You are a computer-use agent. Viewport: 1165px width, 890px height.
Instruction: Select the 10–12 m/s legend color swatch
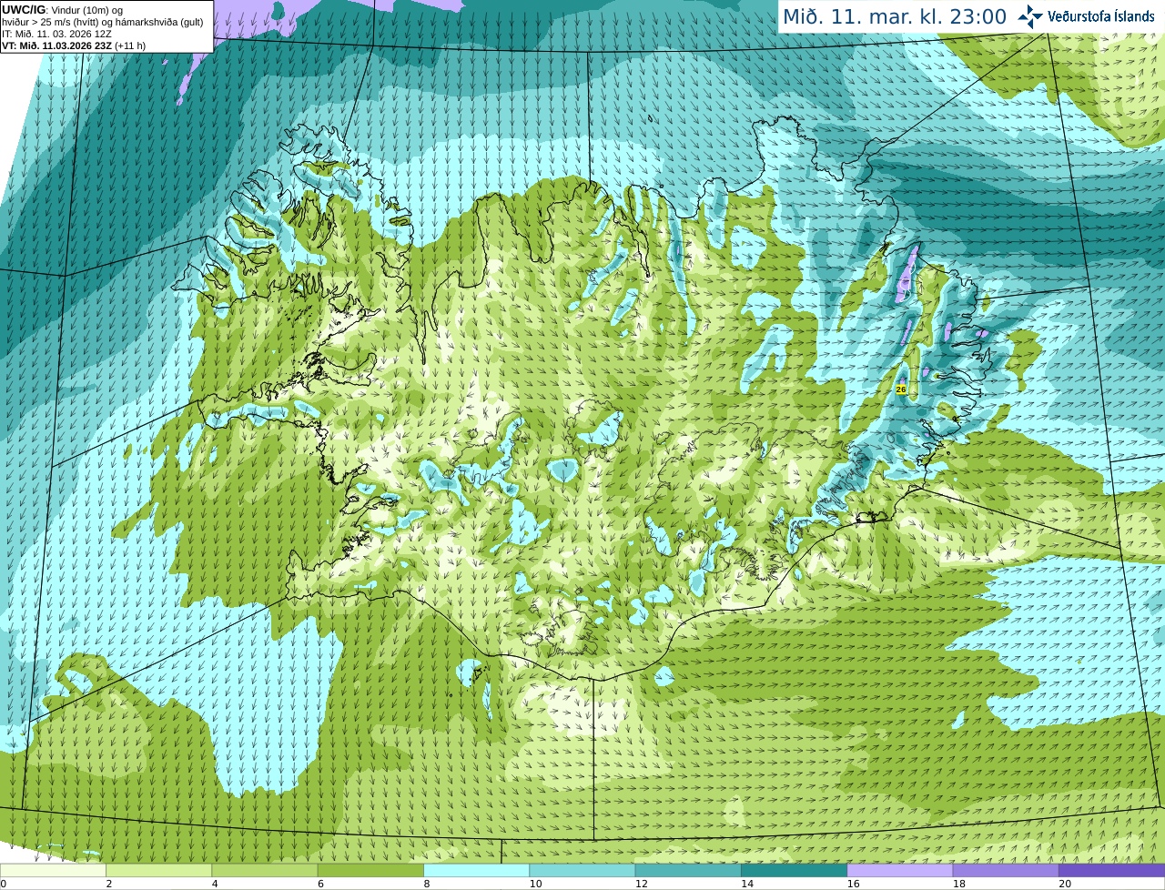click(x=582, y=871)
